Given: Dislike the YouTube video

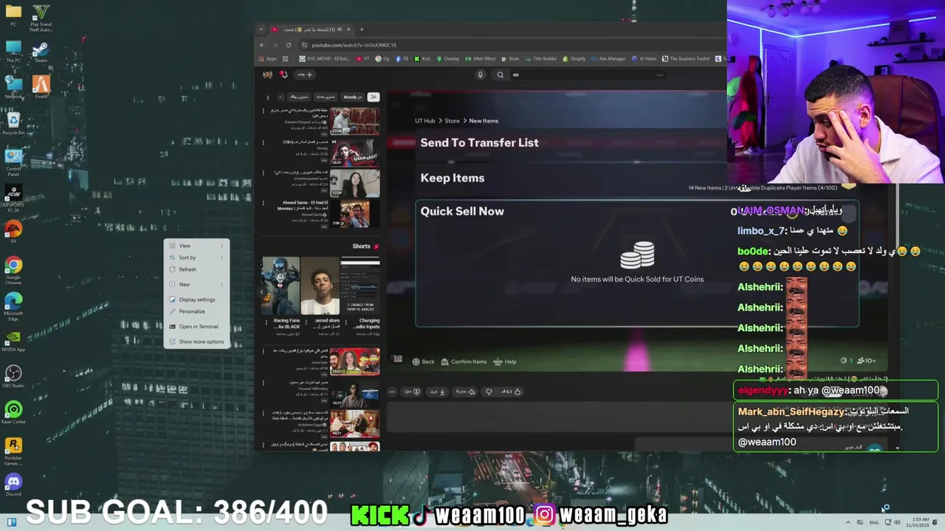Looking at the screenshot, I should coord(489,392).
